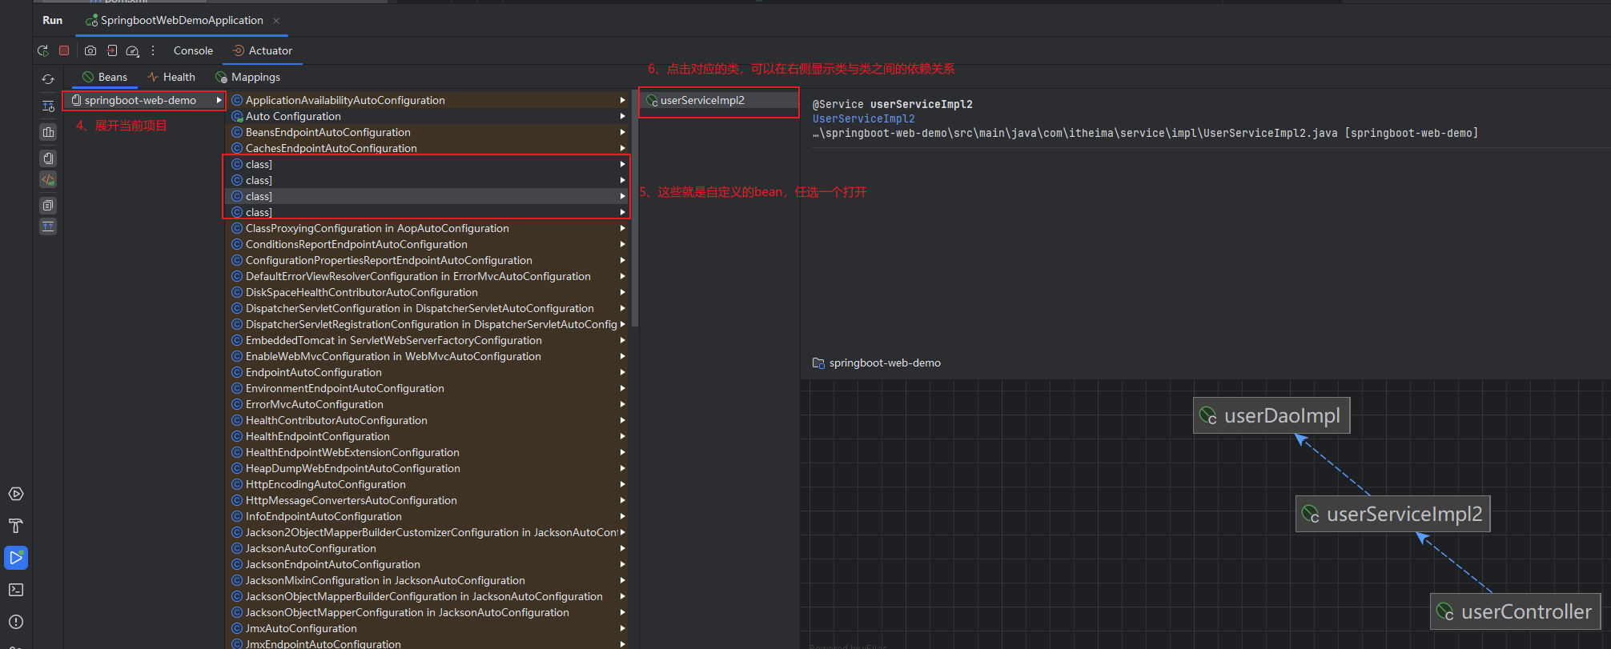Open the three-dot more actions menu
Image resolution: width=1611 pixels, height=649 pixels.
tap(153, 50)
